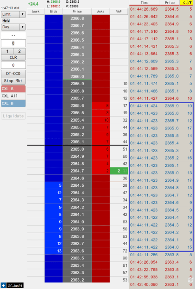The image size is (195, 289).
Task: Click the field showing two dashes
Action: tap(13, 36)
